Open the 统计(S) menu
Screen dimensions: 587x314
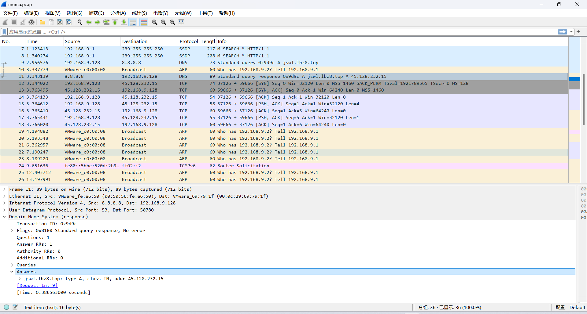coord(139,13)
